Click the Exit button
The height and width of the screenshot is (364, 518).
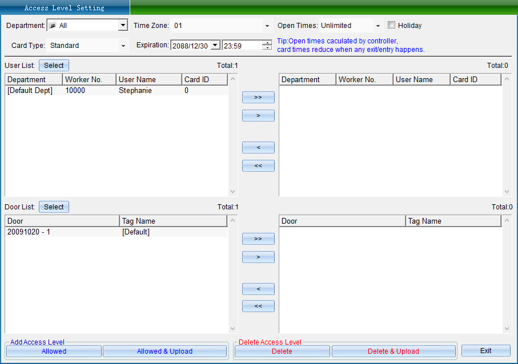tap(485, 351)
